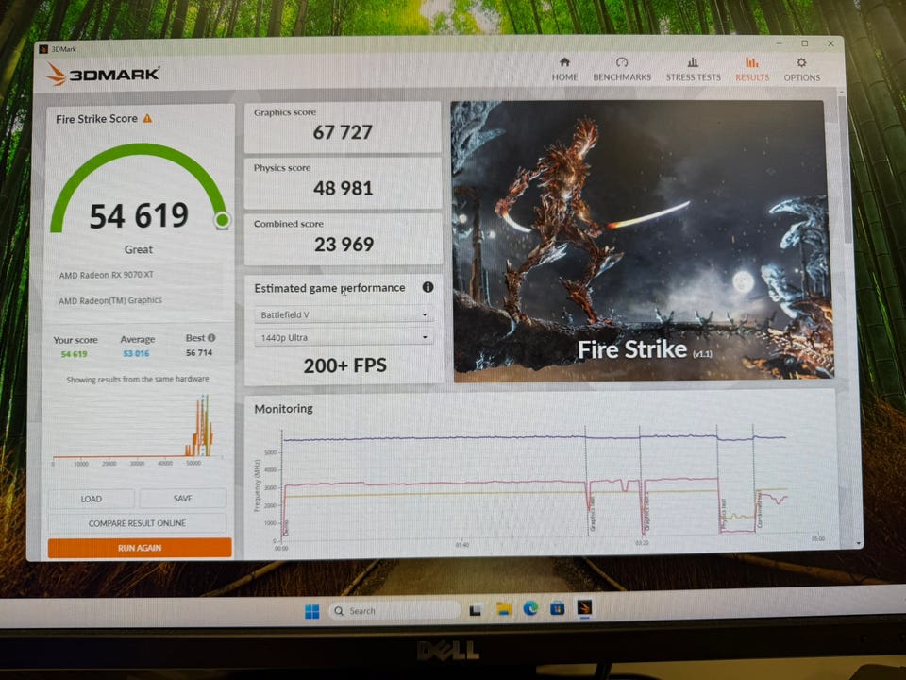Screen dimensions: 906x680
Task: Open Stress Tests tab
Action: tap(693, 69)
